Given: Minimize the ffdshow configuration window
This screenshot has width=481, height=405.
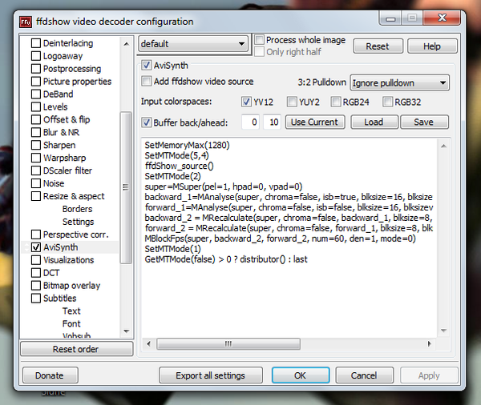Looking at the screenshot, I should click(390, 18).
